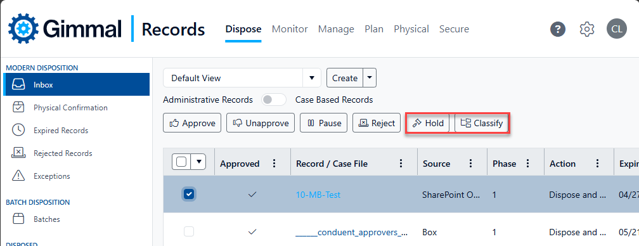Open the settings gear icon
This screenshot has width=639, height=246.
coord(587,29)
